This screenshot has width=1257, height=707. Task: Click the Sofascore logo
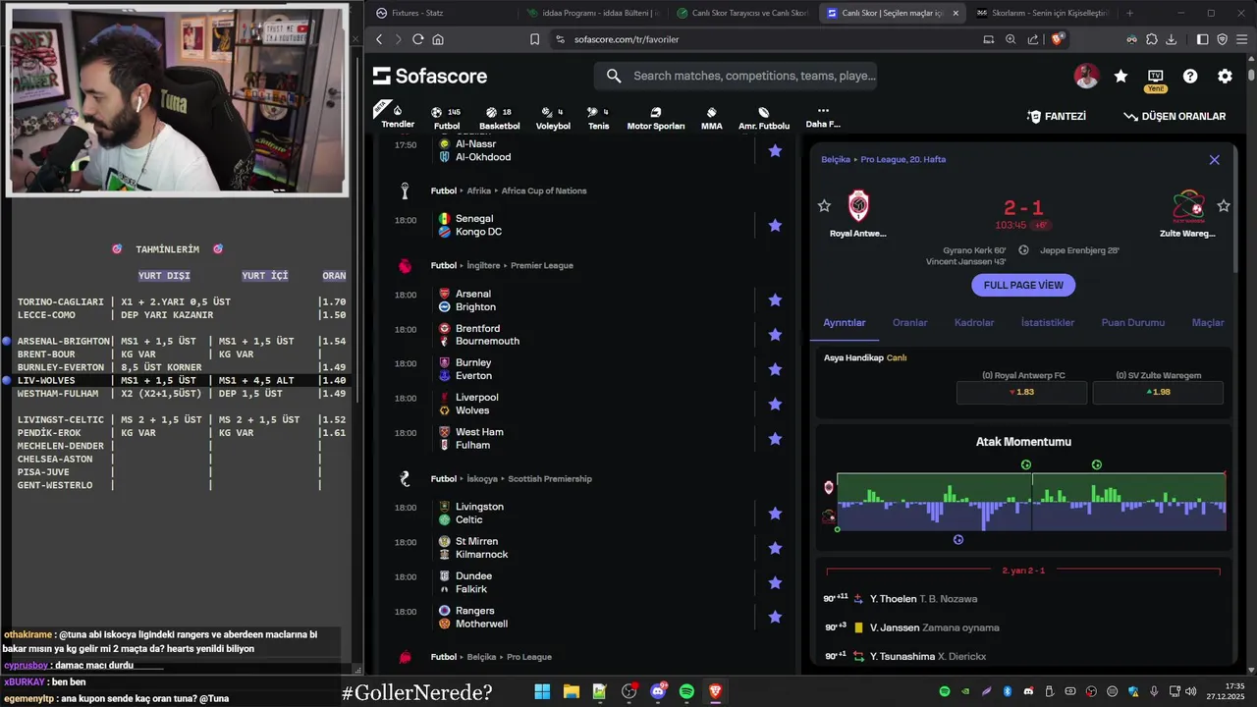(x=430, y=76)
